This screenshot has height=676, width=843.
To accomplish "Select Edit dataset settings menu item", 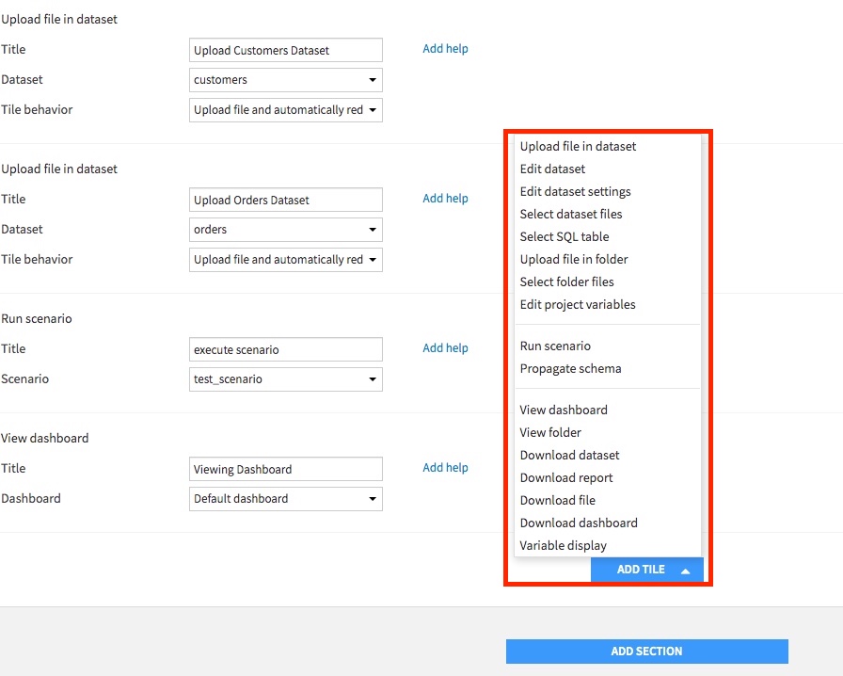I will [575, 192].
